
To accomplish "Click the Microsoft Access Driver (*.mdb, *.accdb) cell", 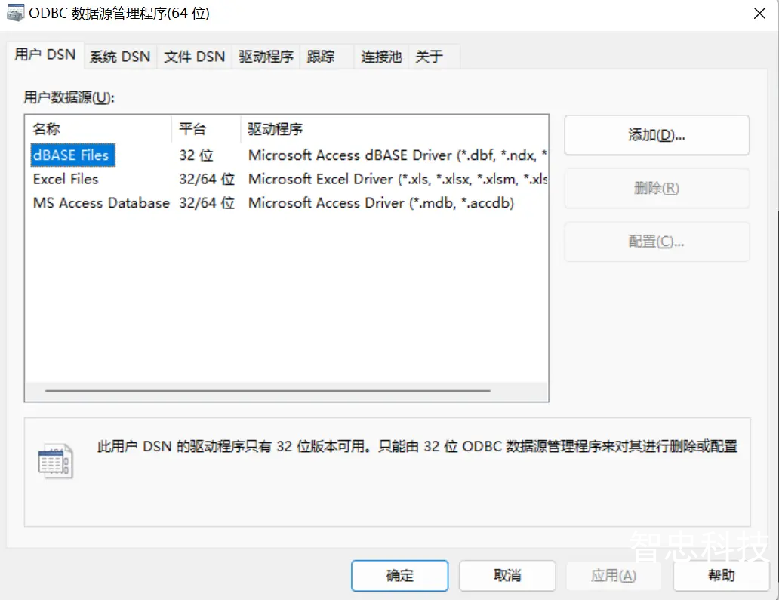I will [381, 203].
